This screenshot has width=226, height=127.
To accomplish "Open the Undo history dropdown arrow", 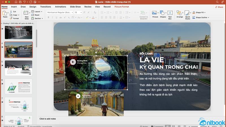I will (x=27, y=2).
